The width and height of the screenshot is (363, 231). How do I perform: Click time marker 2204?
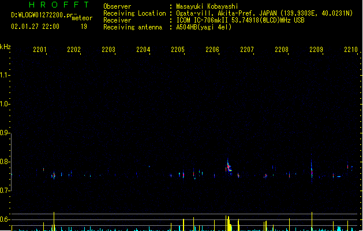(143, 49)
